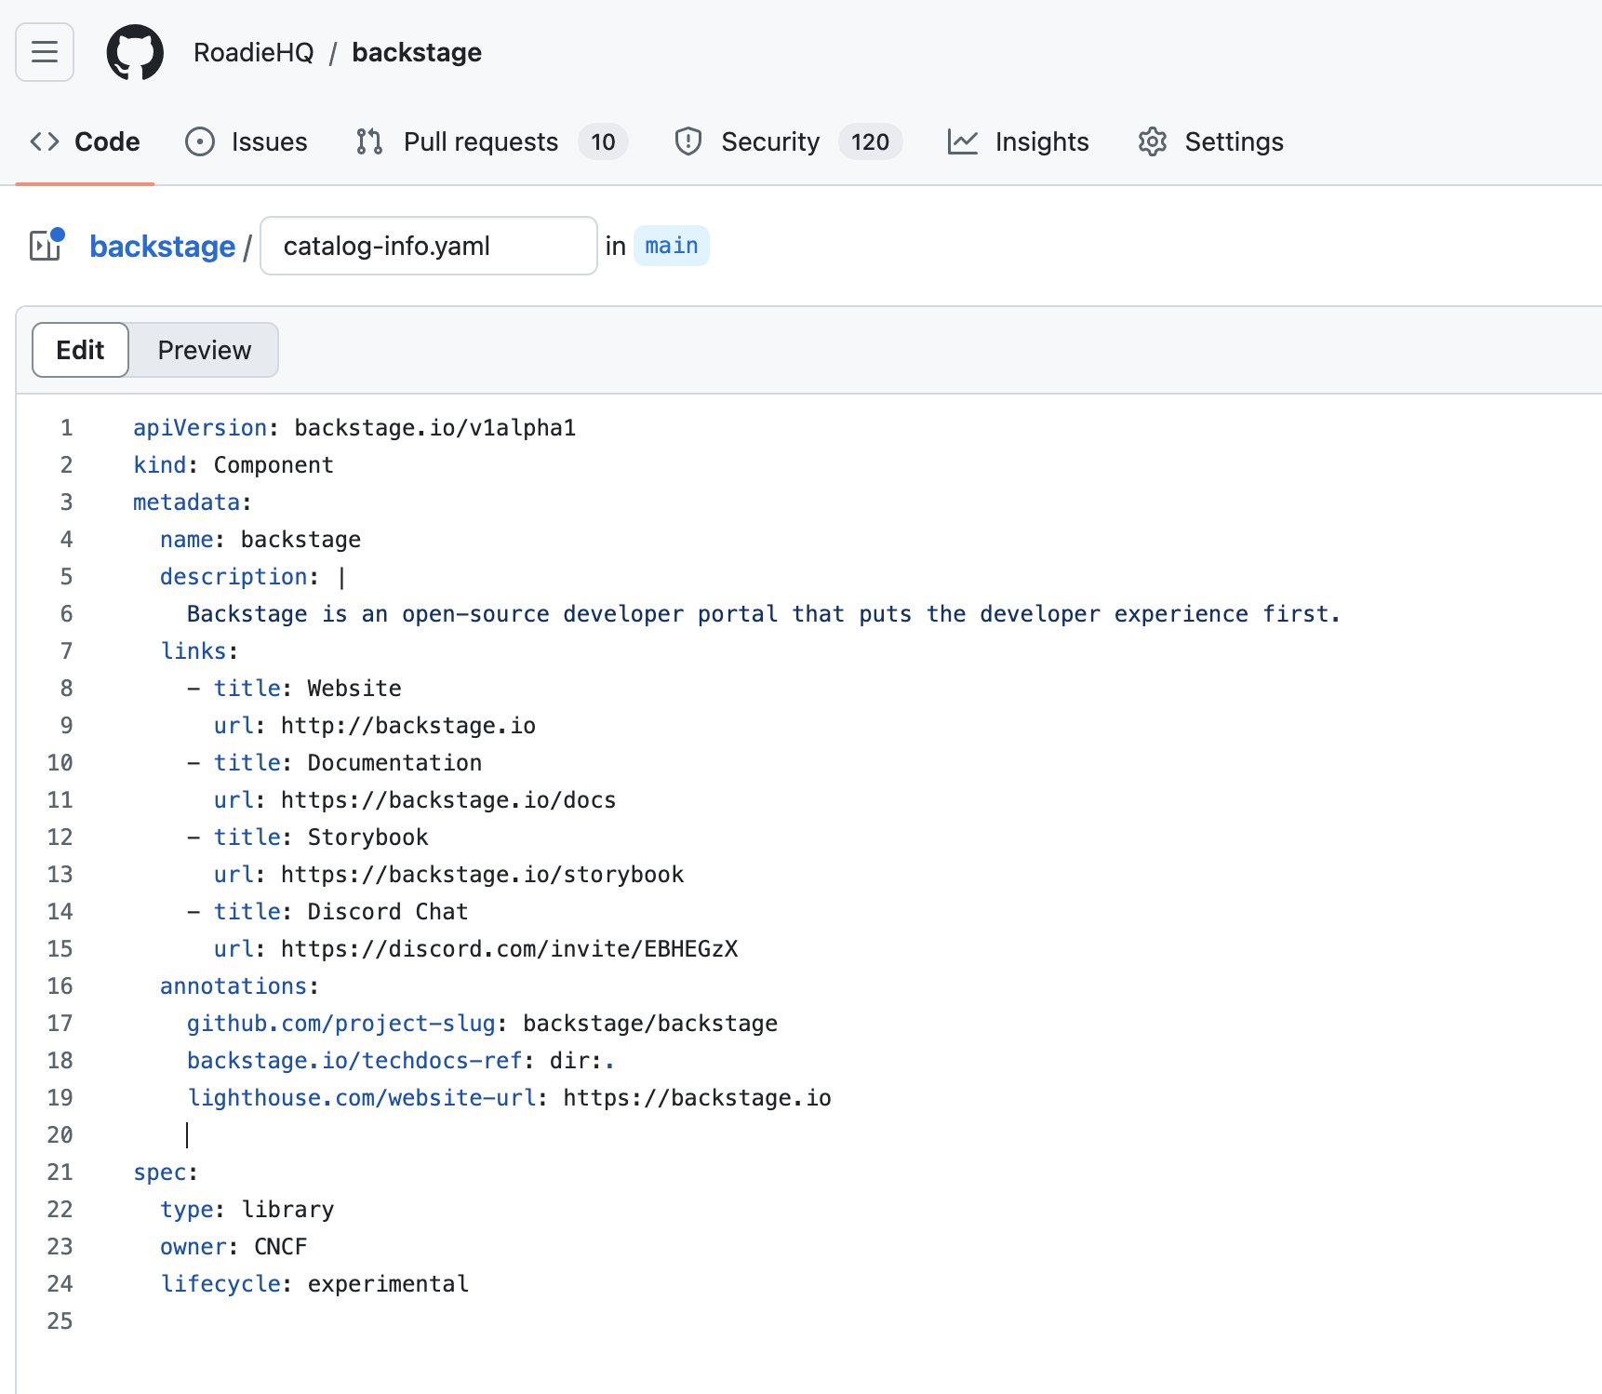Click the Code tab angle-brackets icon
The width and height of the screenshot is (1602, 1394).
(x=45, y=141)
